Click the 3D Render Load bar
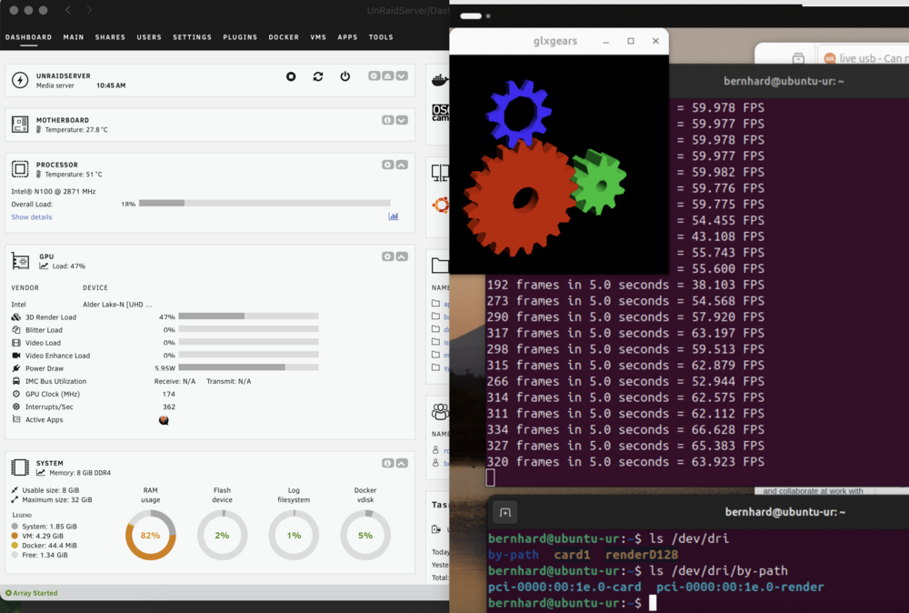 click(249, 317)
